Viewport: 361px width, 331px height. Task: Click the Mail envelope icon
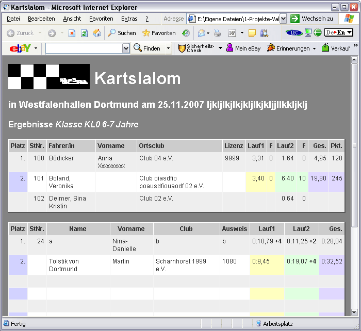(202, 34)
